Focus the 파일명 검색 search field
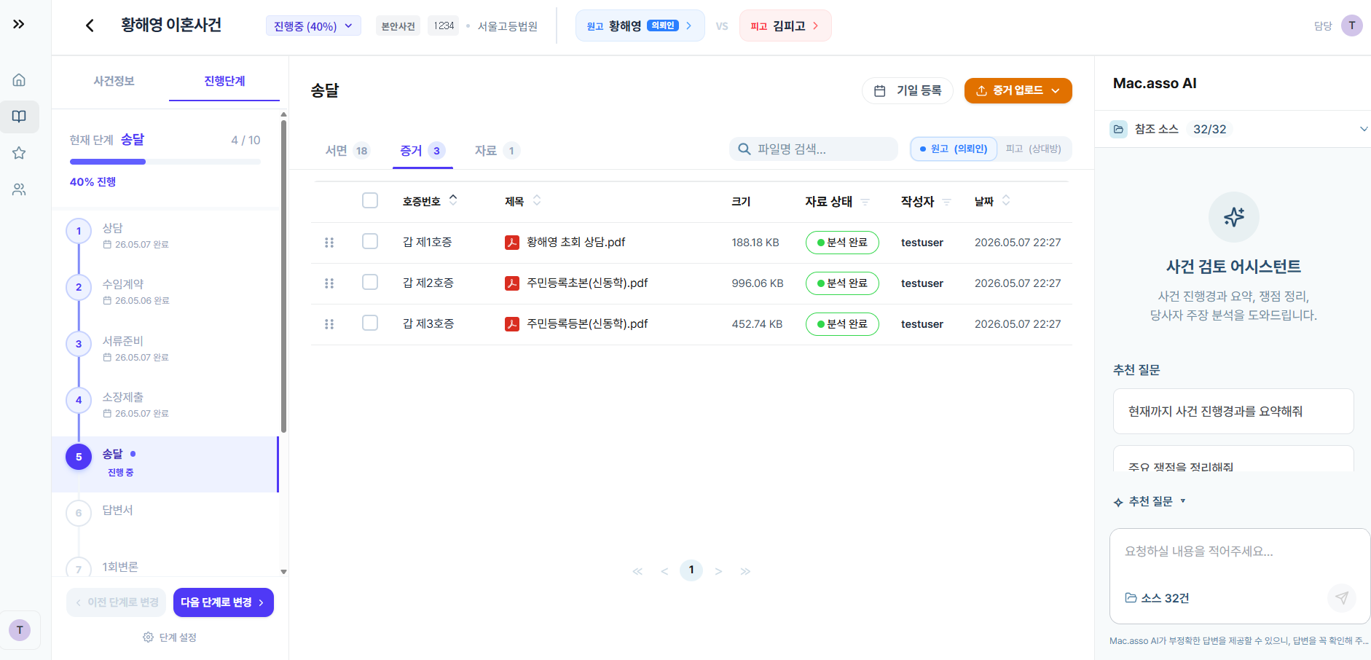 814,149
